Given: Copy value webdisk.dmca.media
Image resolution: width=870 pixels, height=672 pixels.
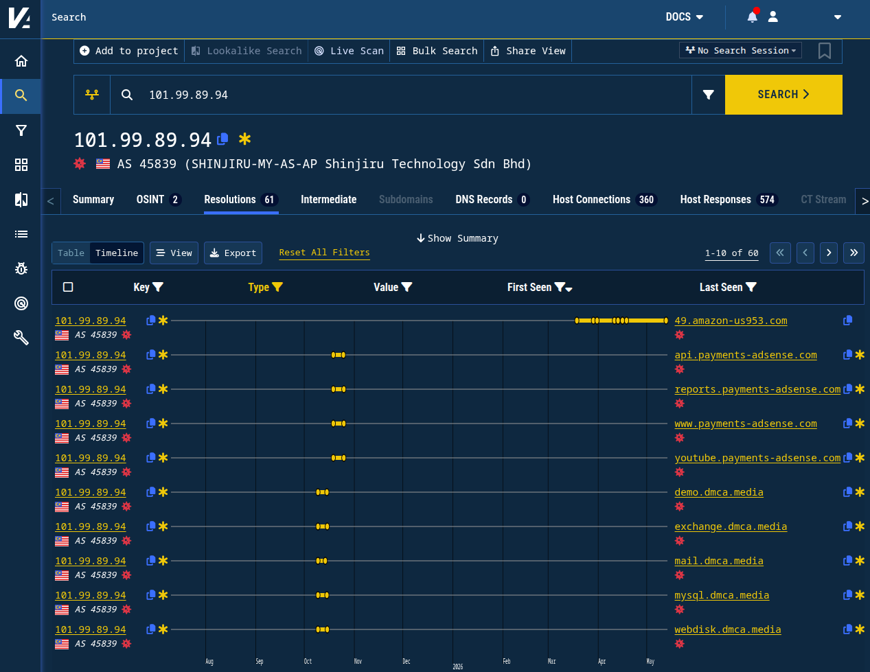Looking at the screenshot, I should (x=848, y=629).
